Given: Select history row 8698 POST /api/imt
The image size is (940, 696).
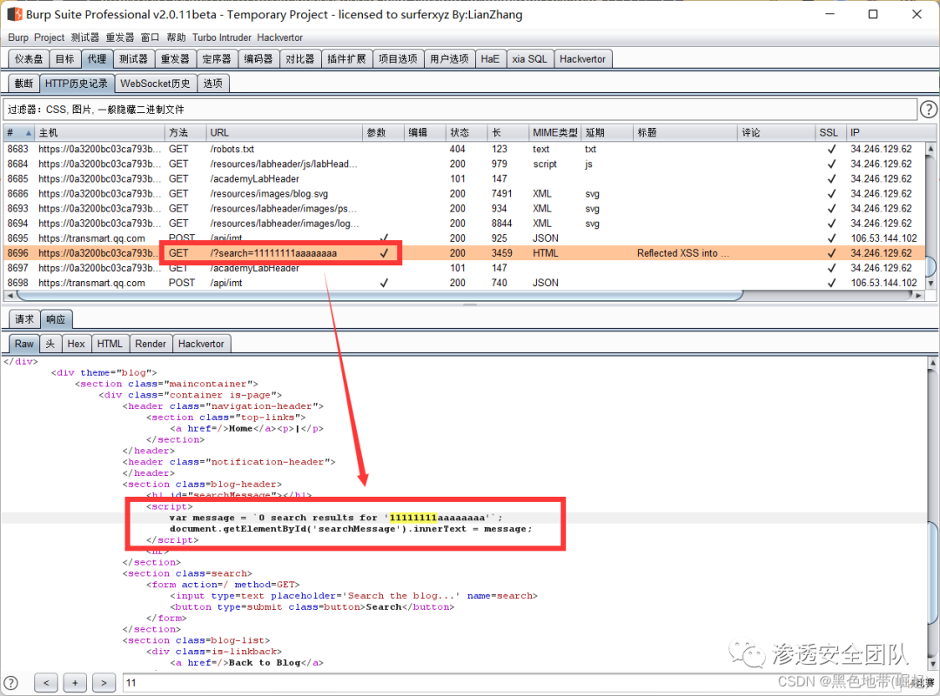Looking at the screenshot, I should (x=464, y=283).
